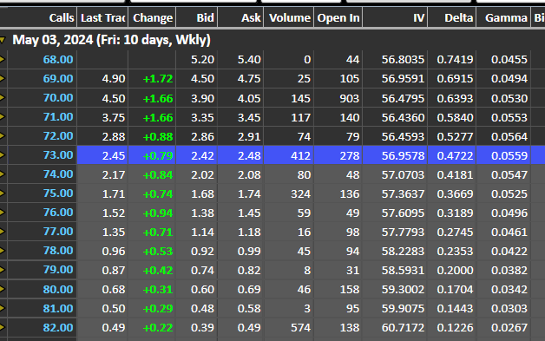Select the 80.00 strike price
Screen dimensions: 545x341
click(58, 289)
